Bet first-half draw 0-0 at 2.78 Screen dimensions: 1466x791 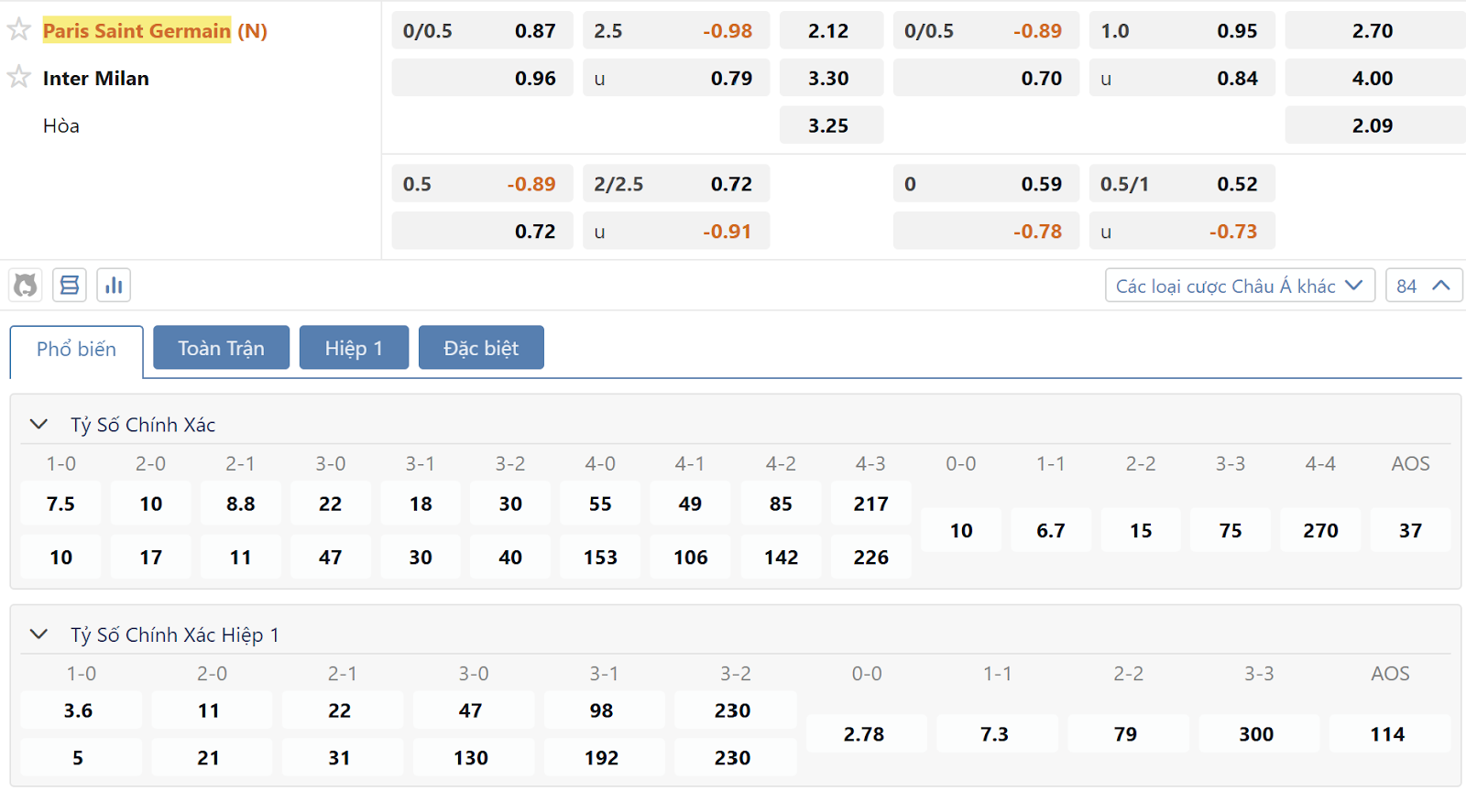click(x=866, y=734)
